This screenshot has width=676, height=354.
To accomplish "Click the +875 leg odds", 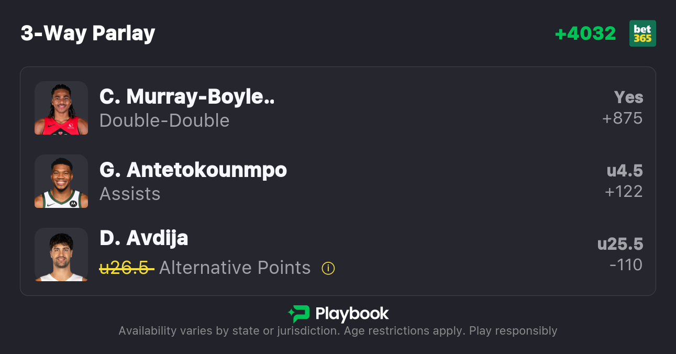I will [622, 118].
